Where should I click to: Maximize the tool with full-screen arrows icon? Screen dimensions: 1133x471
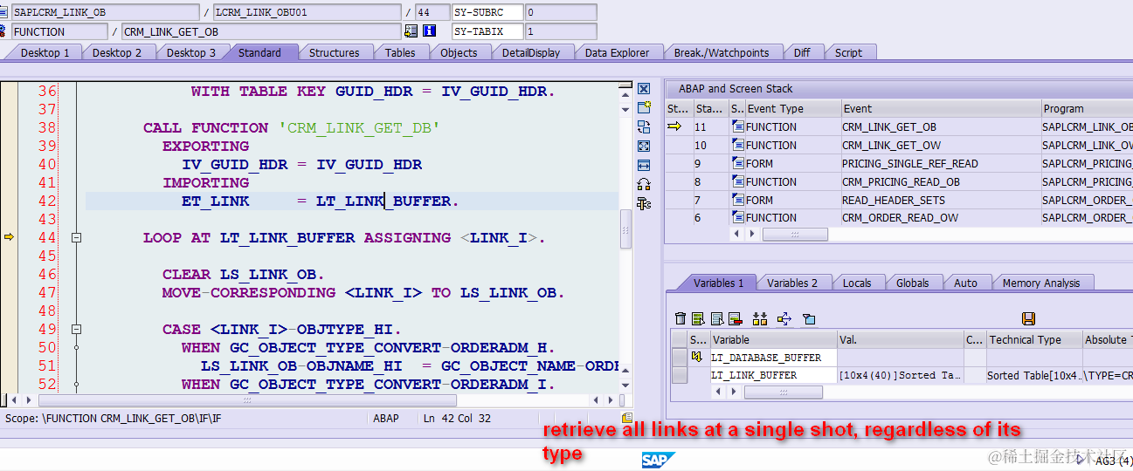644,147
